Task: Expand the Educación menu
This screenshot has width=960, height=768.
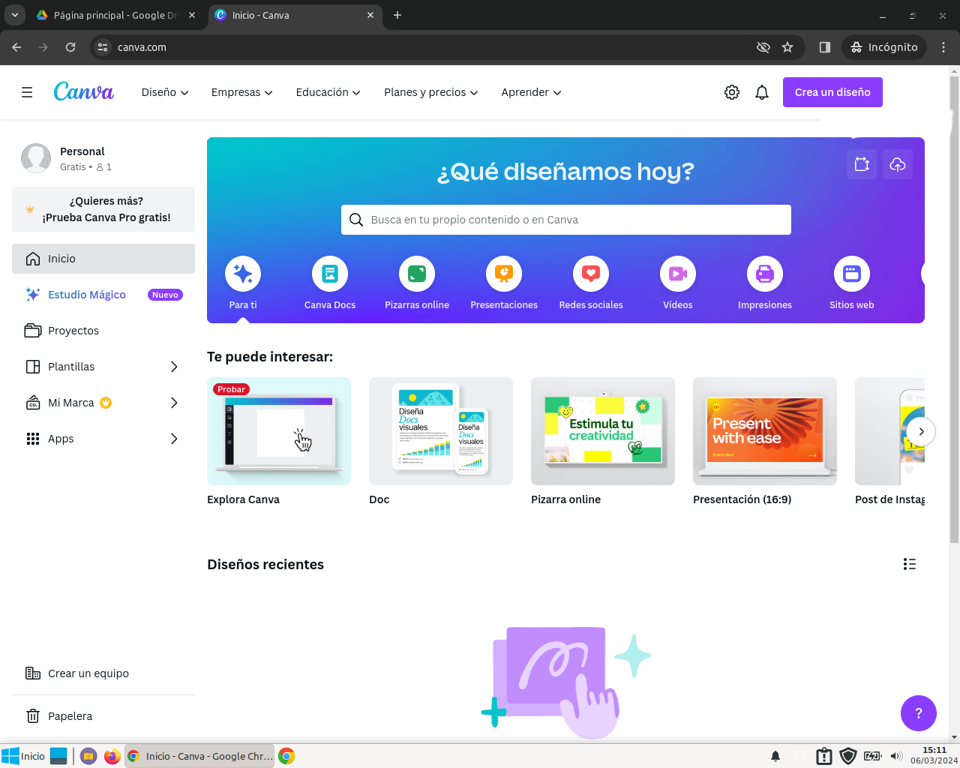Action: tap(328, 92)
